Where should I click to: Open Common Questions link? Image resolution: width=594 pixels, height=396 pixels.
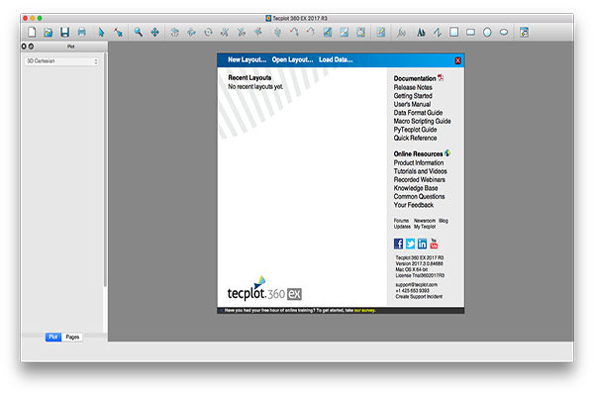point(419,197)
